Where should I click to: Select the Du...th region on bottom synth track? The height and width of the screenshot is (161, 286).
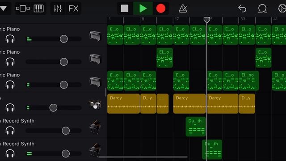pos(212,149)
